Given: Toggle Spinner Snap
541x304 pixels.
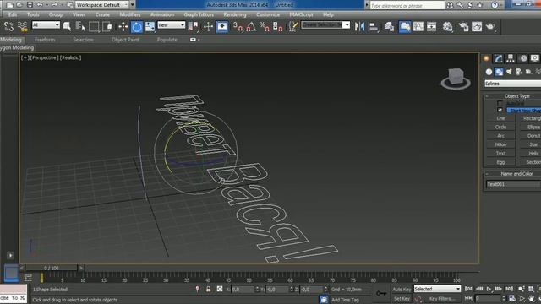Looking at the screenshot, I should 278,26.
